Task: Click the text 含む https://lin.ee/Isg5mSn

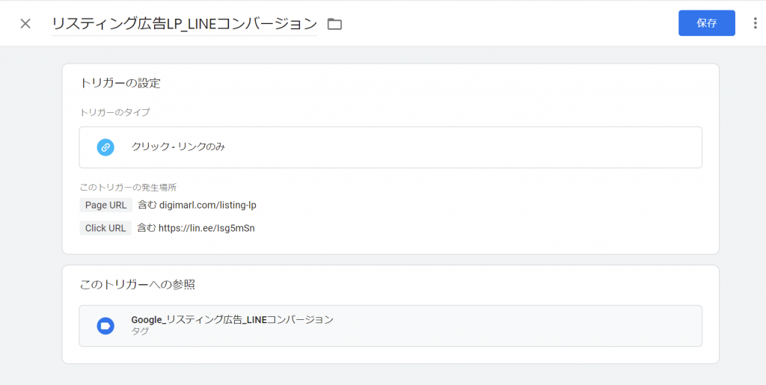Action: 196,228
